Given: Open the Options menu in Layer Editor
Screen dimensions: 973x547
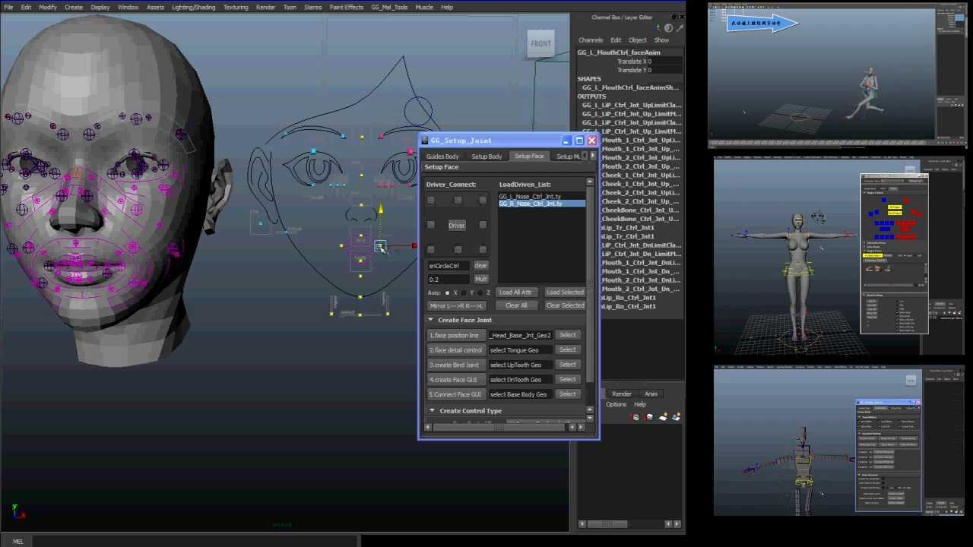Looking at the screenshot, I should 616,404.
